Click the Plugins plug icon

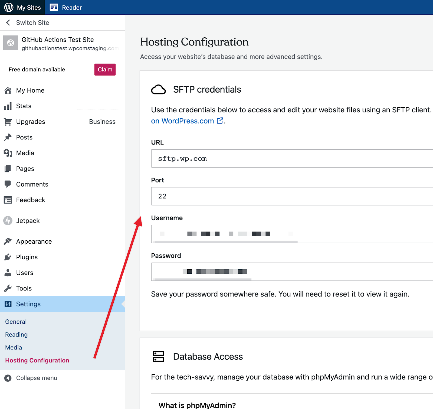[8, 257]
